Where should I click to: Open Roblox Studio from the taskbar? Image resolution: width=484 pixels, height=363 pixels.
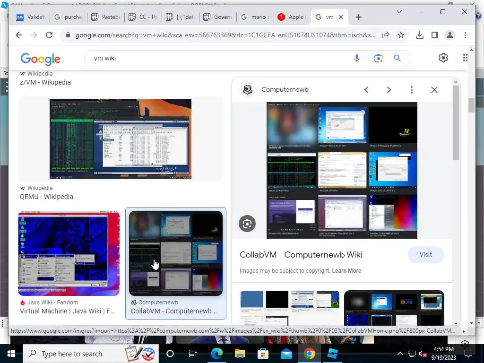[x=332, y=354]
